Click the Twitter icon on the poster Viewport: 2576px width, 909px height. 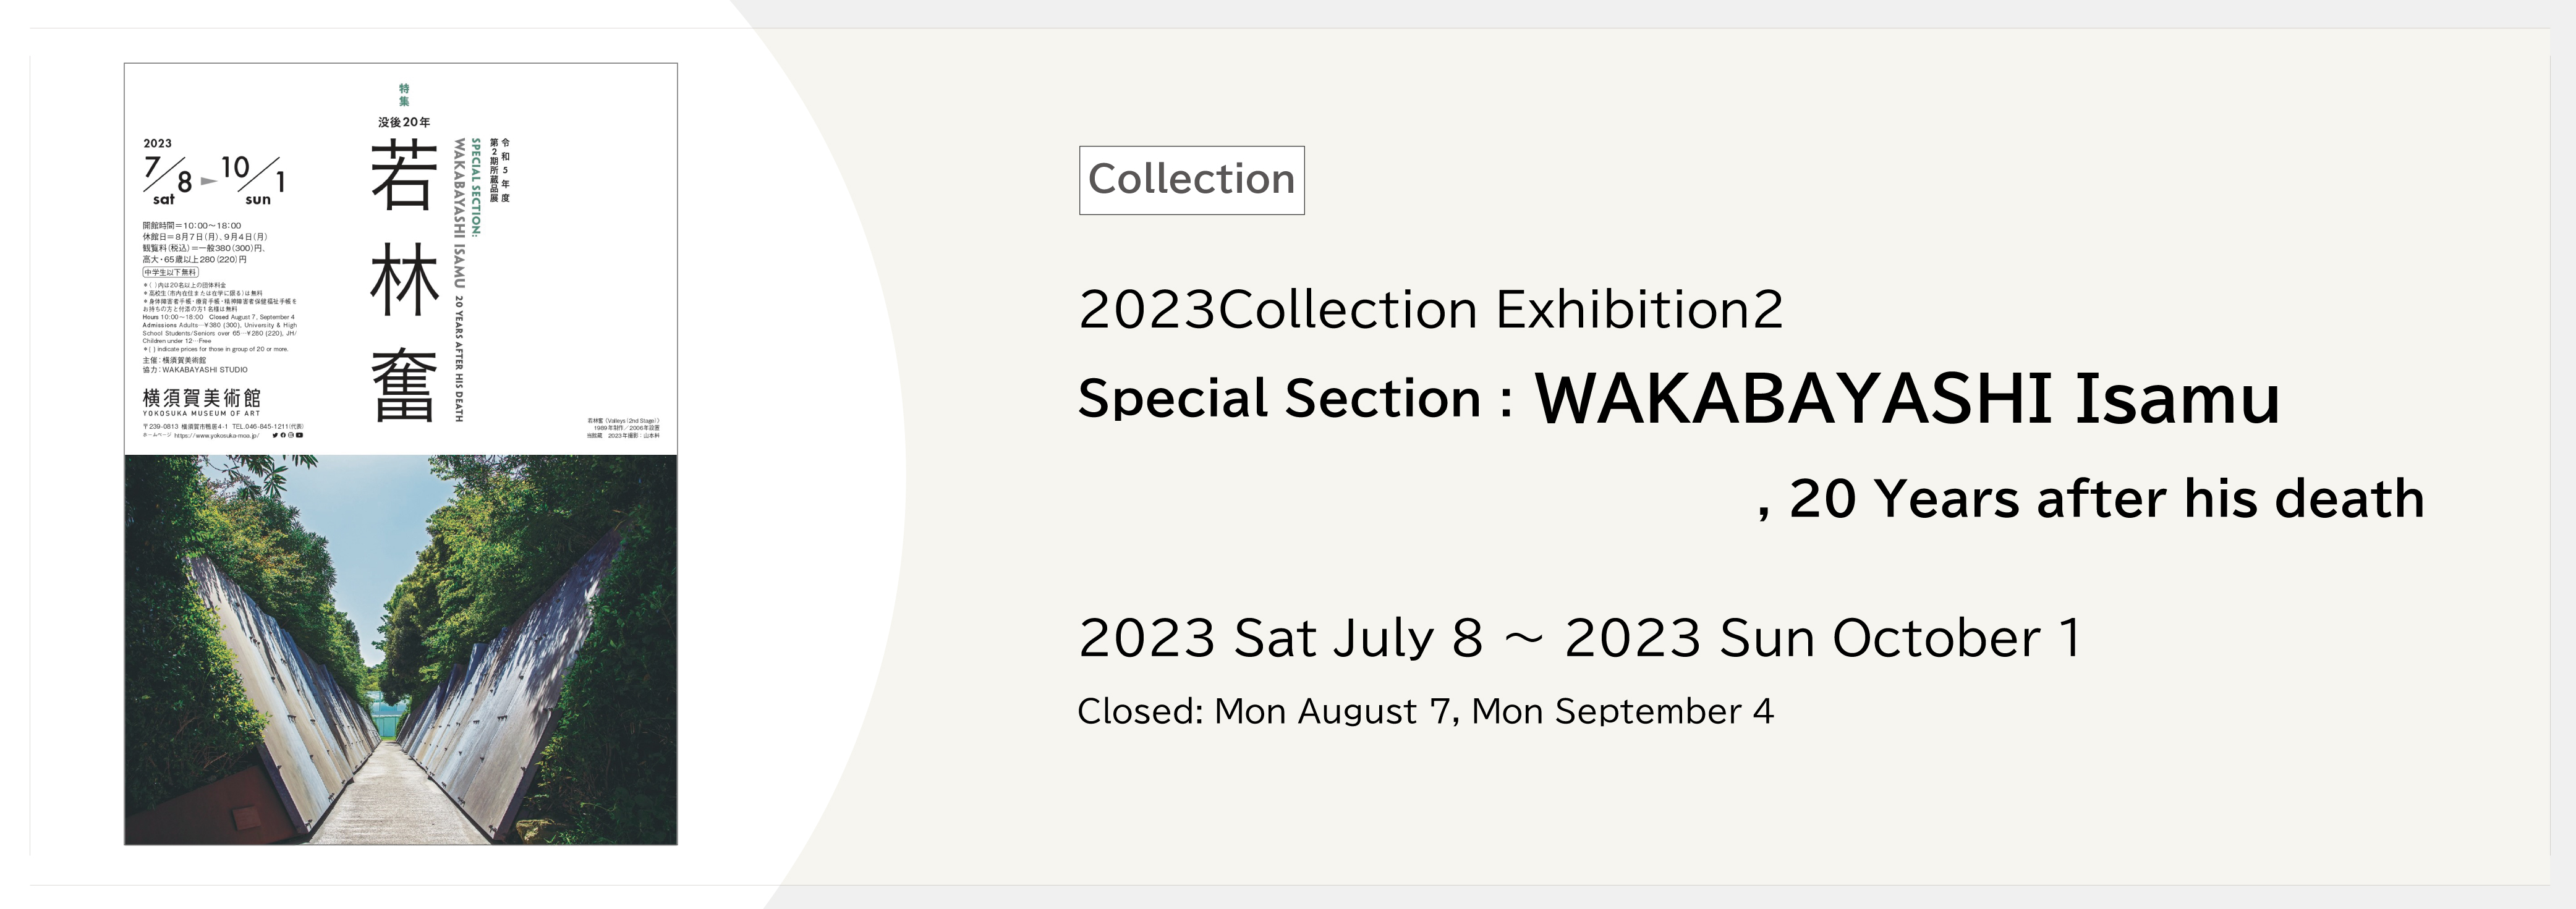coord(276,435)
